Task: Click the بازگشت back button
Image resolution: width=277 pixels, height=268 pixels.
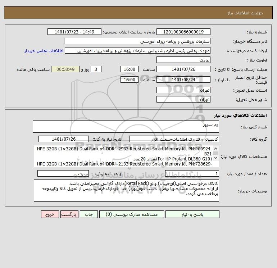Action: (x=69, y=214)
